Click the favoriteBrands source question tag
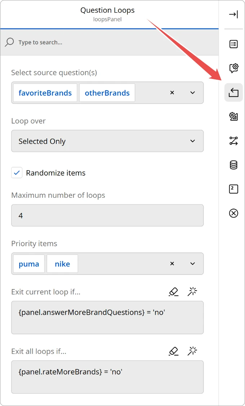 [x=45, y=93]
